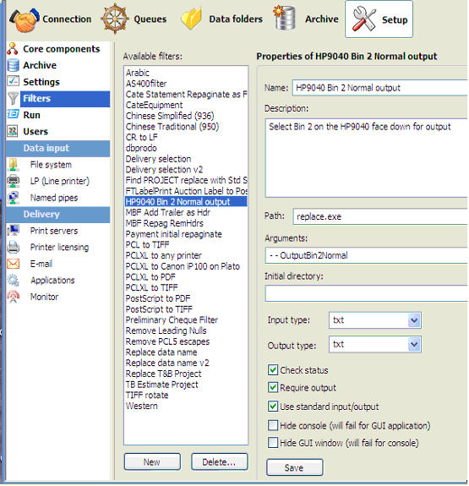Click the Printer licensing icon
Screen dimensions: 469x486
click(x=13, y=247)
